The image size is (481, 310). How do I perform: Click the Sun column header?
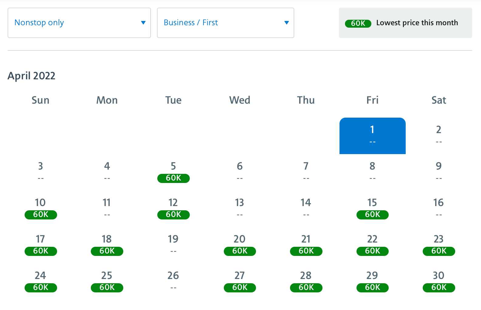[41, 100]
